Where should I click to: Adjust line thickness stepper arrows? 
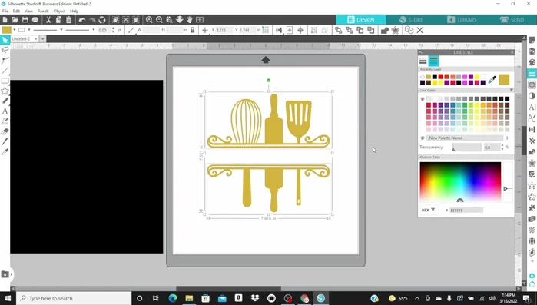(114, 30)
